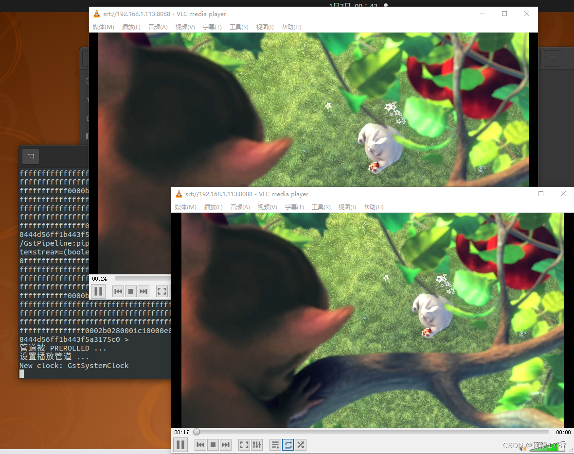Open 帮助(H) menu in the back VLC window
574x454 pixels.
[291, 27]
